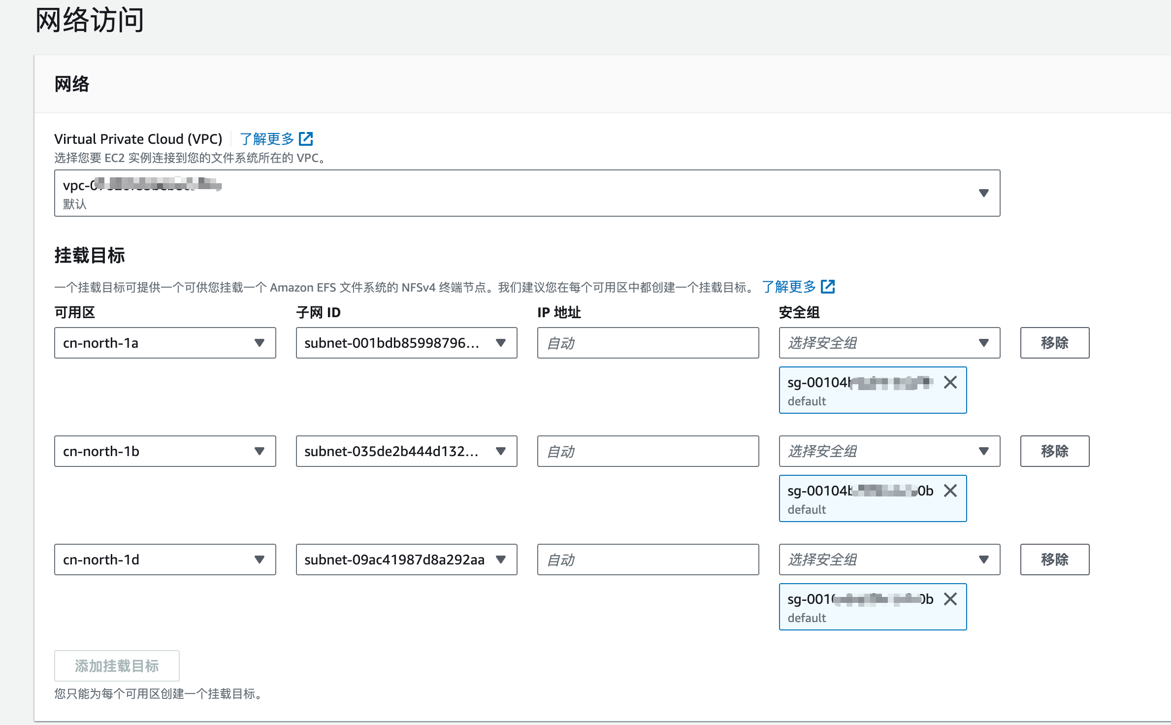This screenshot has width=1171, height=725.
Task: Open cn-north-1a availability zone dropdown
Action: (165, 343)
